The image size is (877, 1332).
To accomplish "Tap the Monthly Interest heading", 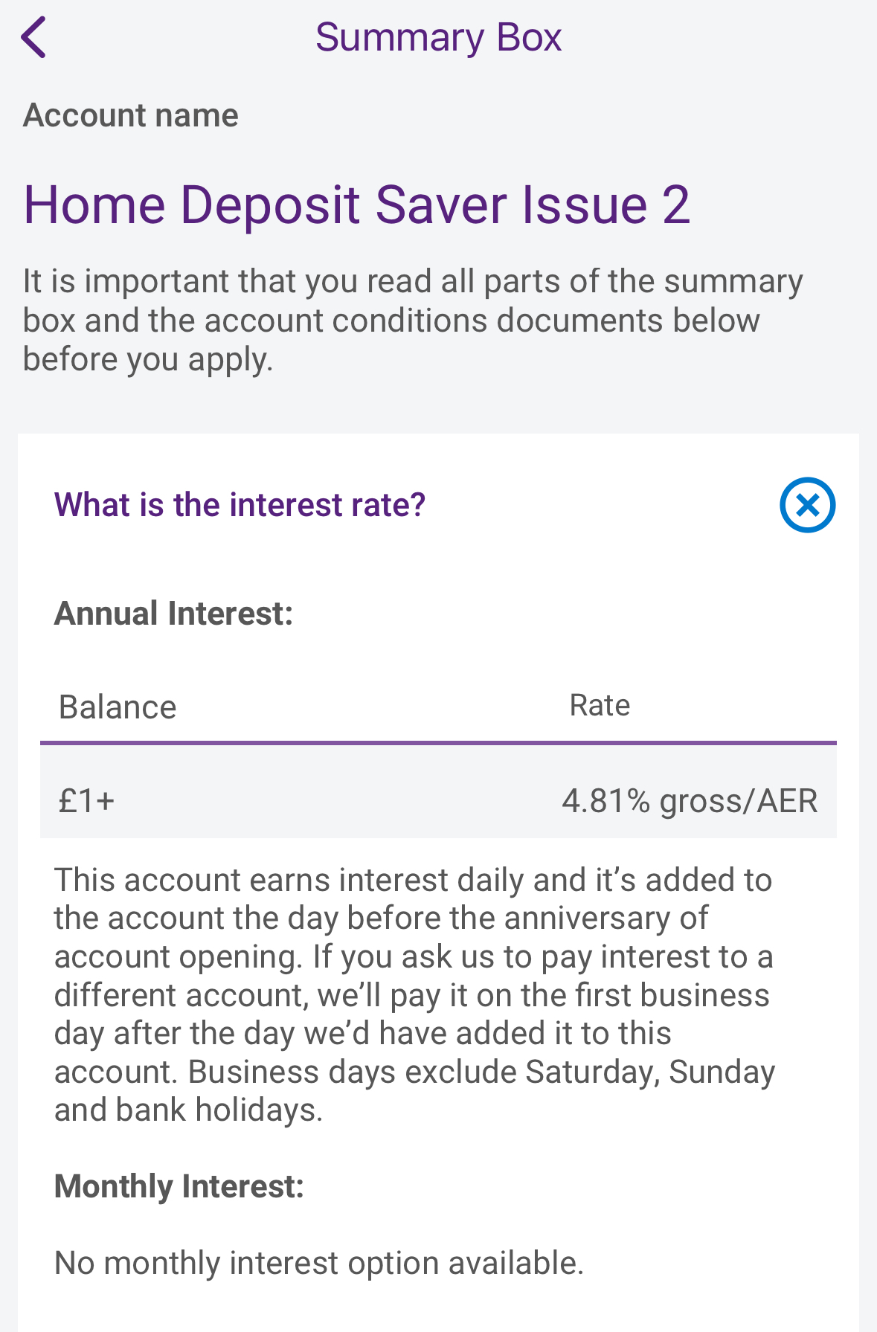I will 179,1186.
